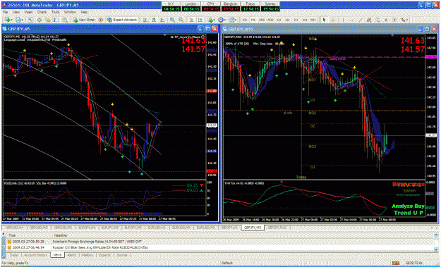Open the Trade terminal tab

tap(14, 255)
